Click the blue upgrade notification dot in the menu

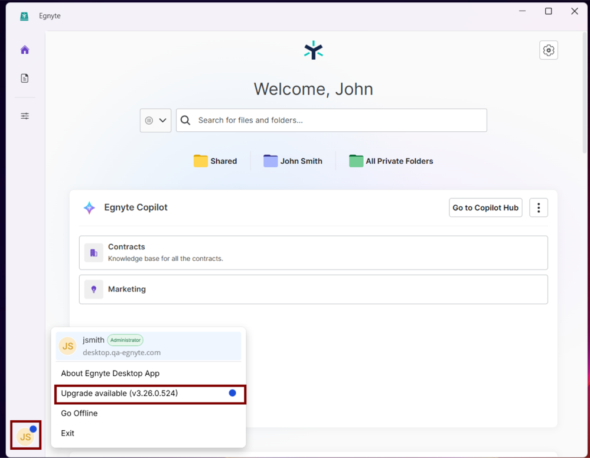coord(233,393)
